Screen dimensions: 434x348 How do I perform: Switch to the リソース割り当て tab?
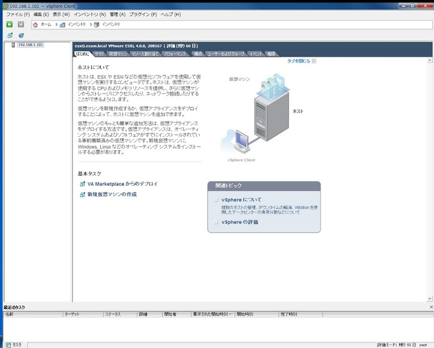(145, 54)
